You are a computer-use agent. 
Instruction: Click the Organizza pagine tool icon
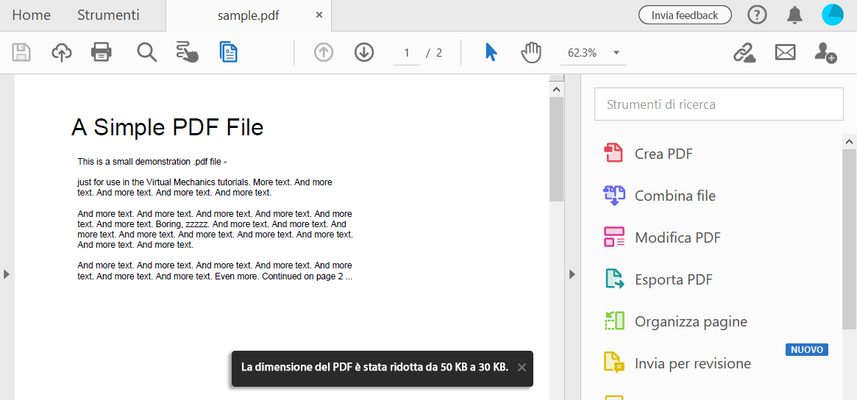click(614, 321)
